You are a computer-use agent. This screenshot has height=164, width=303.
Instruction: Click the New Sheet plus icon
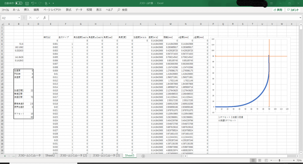pos(143,156)
